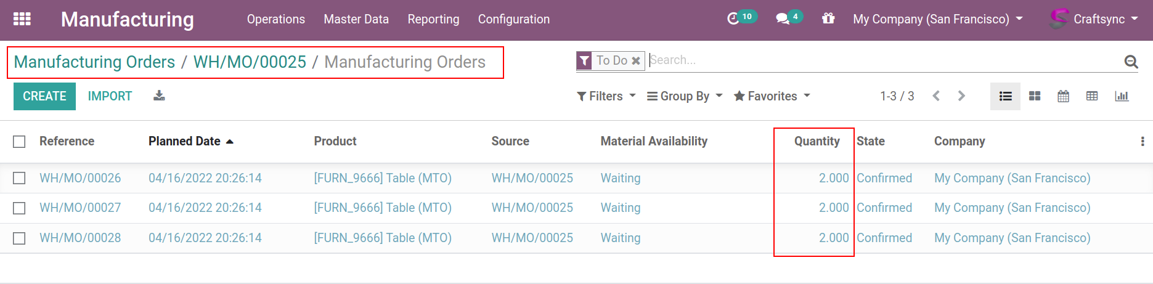Check the select-all header checkbox

pos(20,142)
